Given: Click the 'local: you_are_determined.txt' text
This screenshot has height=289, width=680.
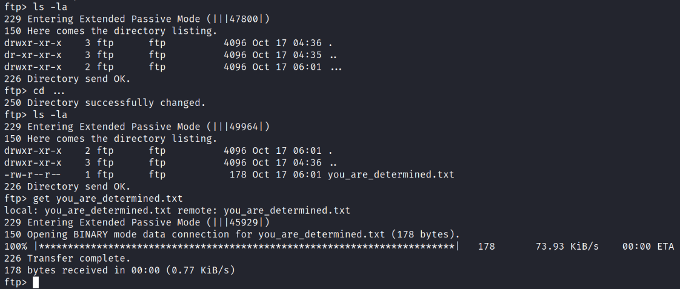Looking at the screenshot, I should 86,210.
